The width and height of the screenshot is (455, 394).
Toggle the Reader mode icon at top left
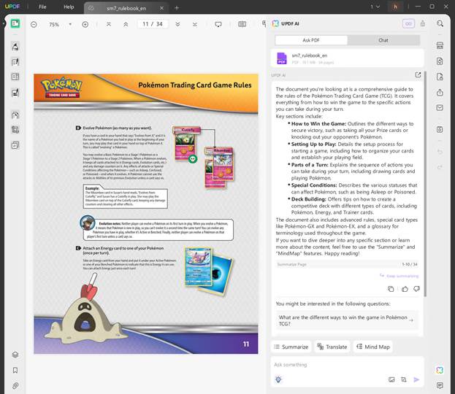click(x=15, y=23)
